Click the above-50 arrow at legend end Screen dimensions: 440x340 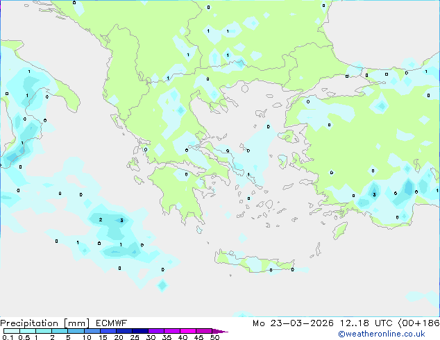pos(220,331)
